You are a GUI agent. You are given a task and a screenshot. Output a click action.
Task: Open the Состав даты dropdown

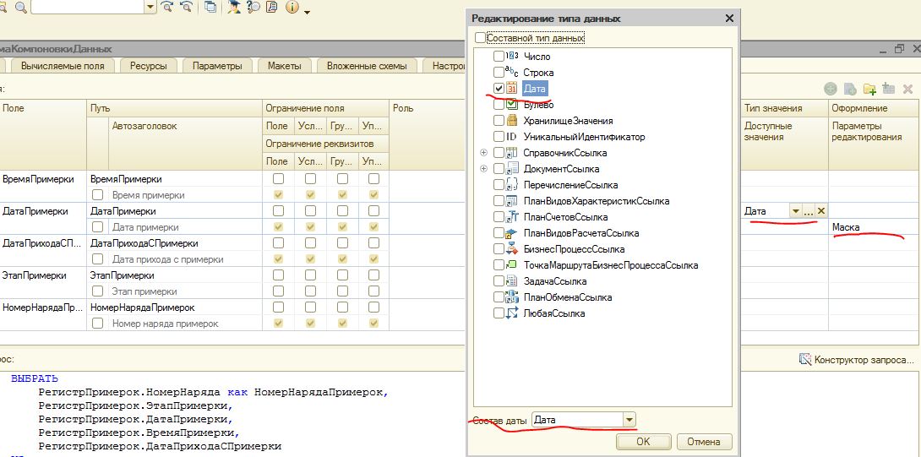[x=629, y=419]
